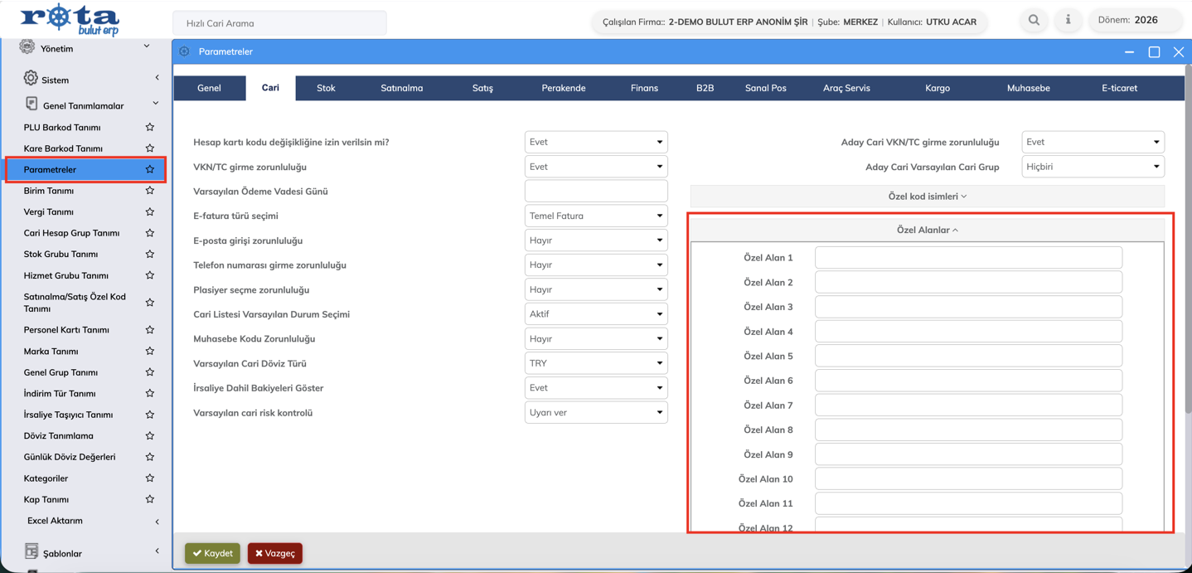The width and height of the screenshot is (1192, 573).
Task: Click the Rota Bulut ERP logo
Action: pyautogui.click(x=70, y=20)
